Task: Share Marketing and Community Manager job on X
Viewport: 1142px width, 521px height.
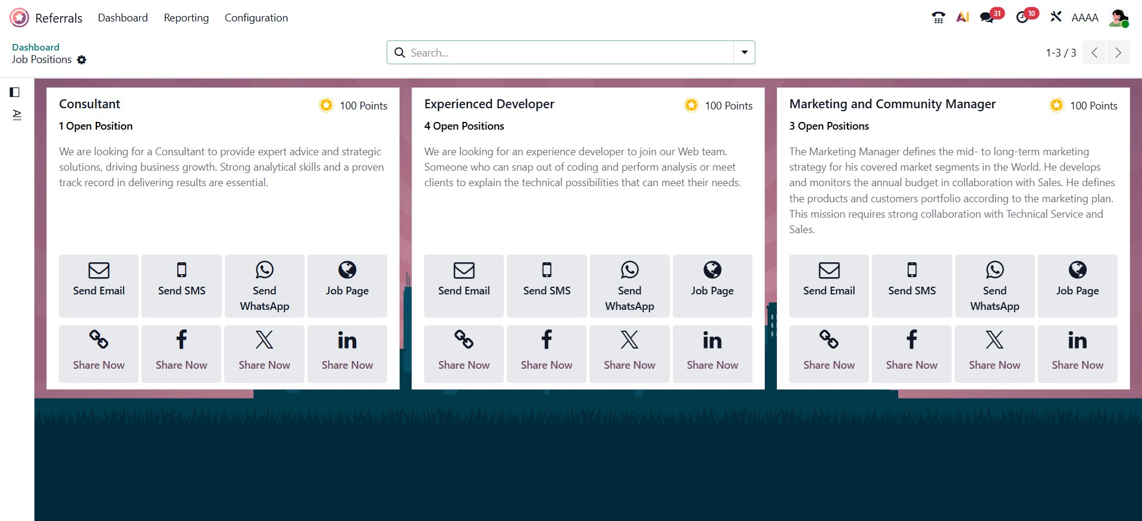Action: coord(994,354)
